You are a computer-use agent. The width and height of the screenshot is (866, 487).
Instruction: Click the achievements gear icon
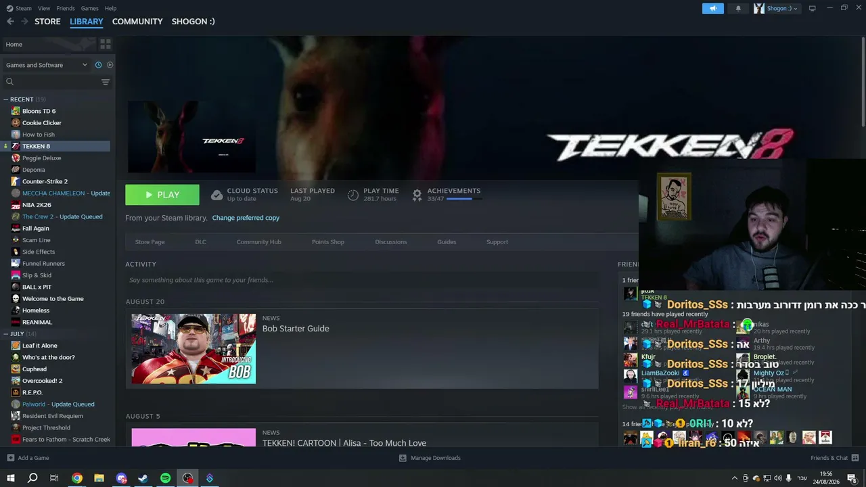(417, 195)
